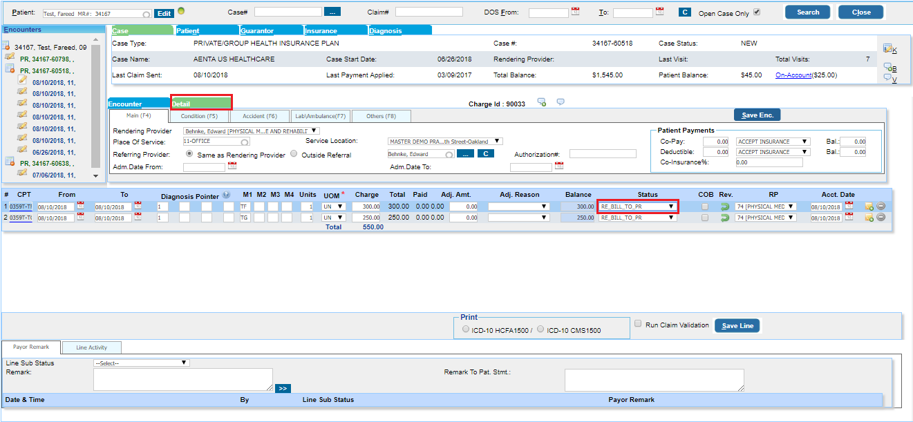The image size is (913, 422).
Task: Click into the Authorization# input field
Action: (603, 154)
